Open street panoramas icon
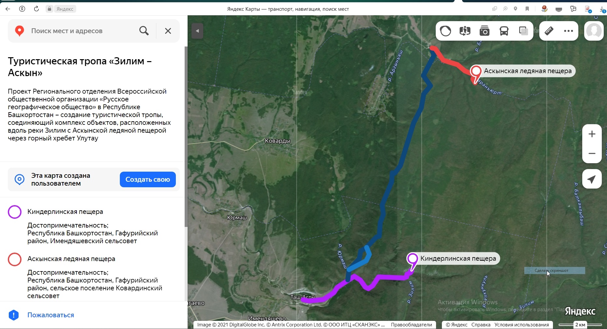 point(465,31)
